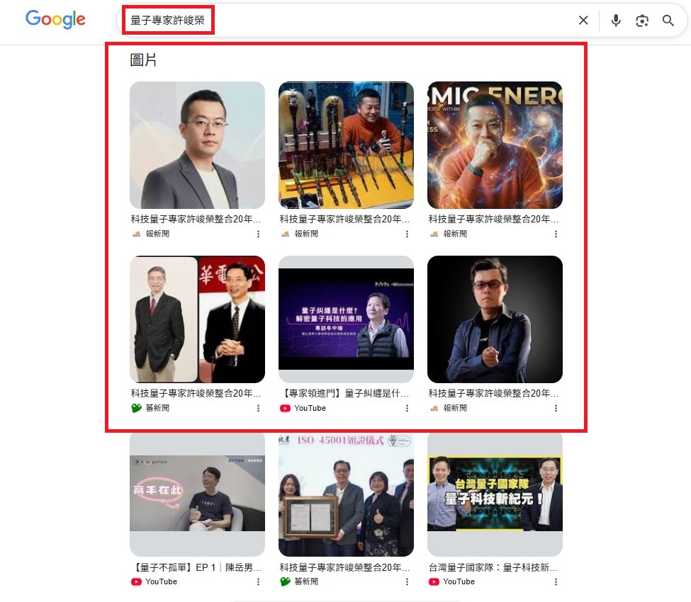This screenshot has width=691, height=602.
Task: Open three-dot menu under gray blazer portrait
Action: [x=258, y=234]
